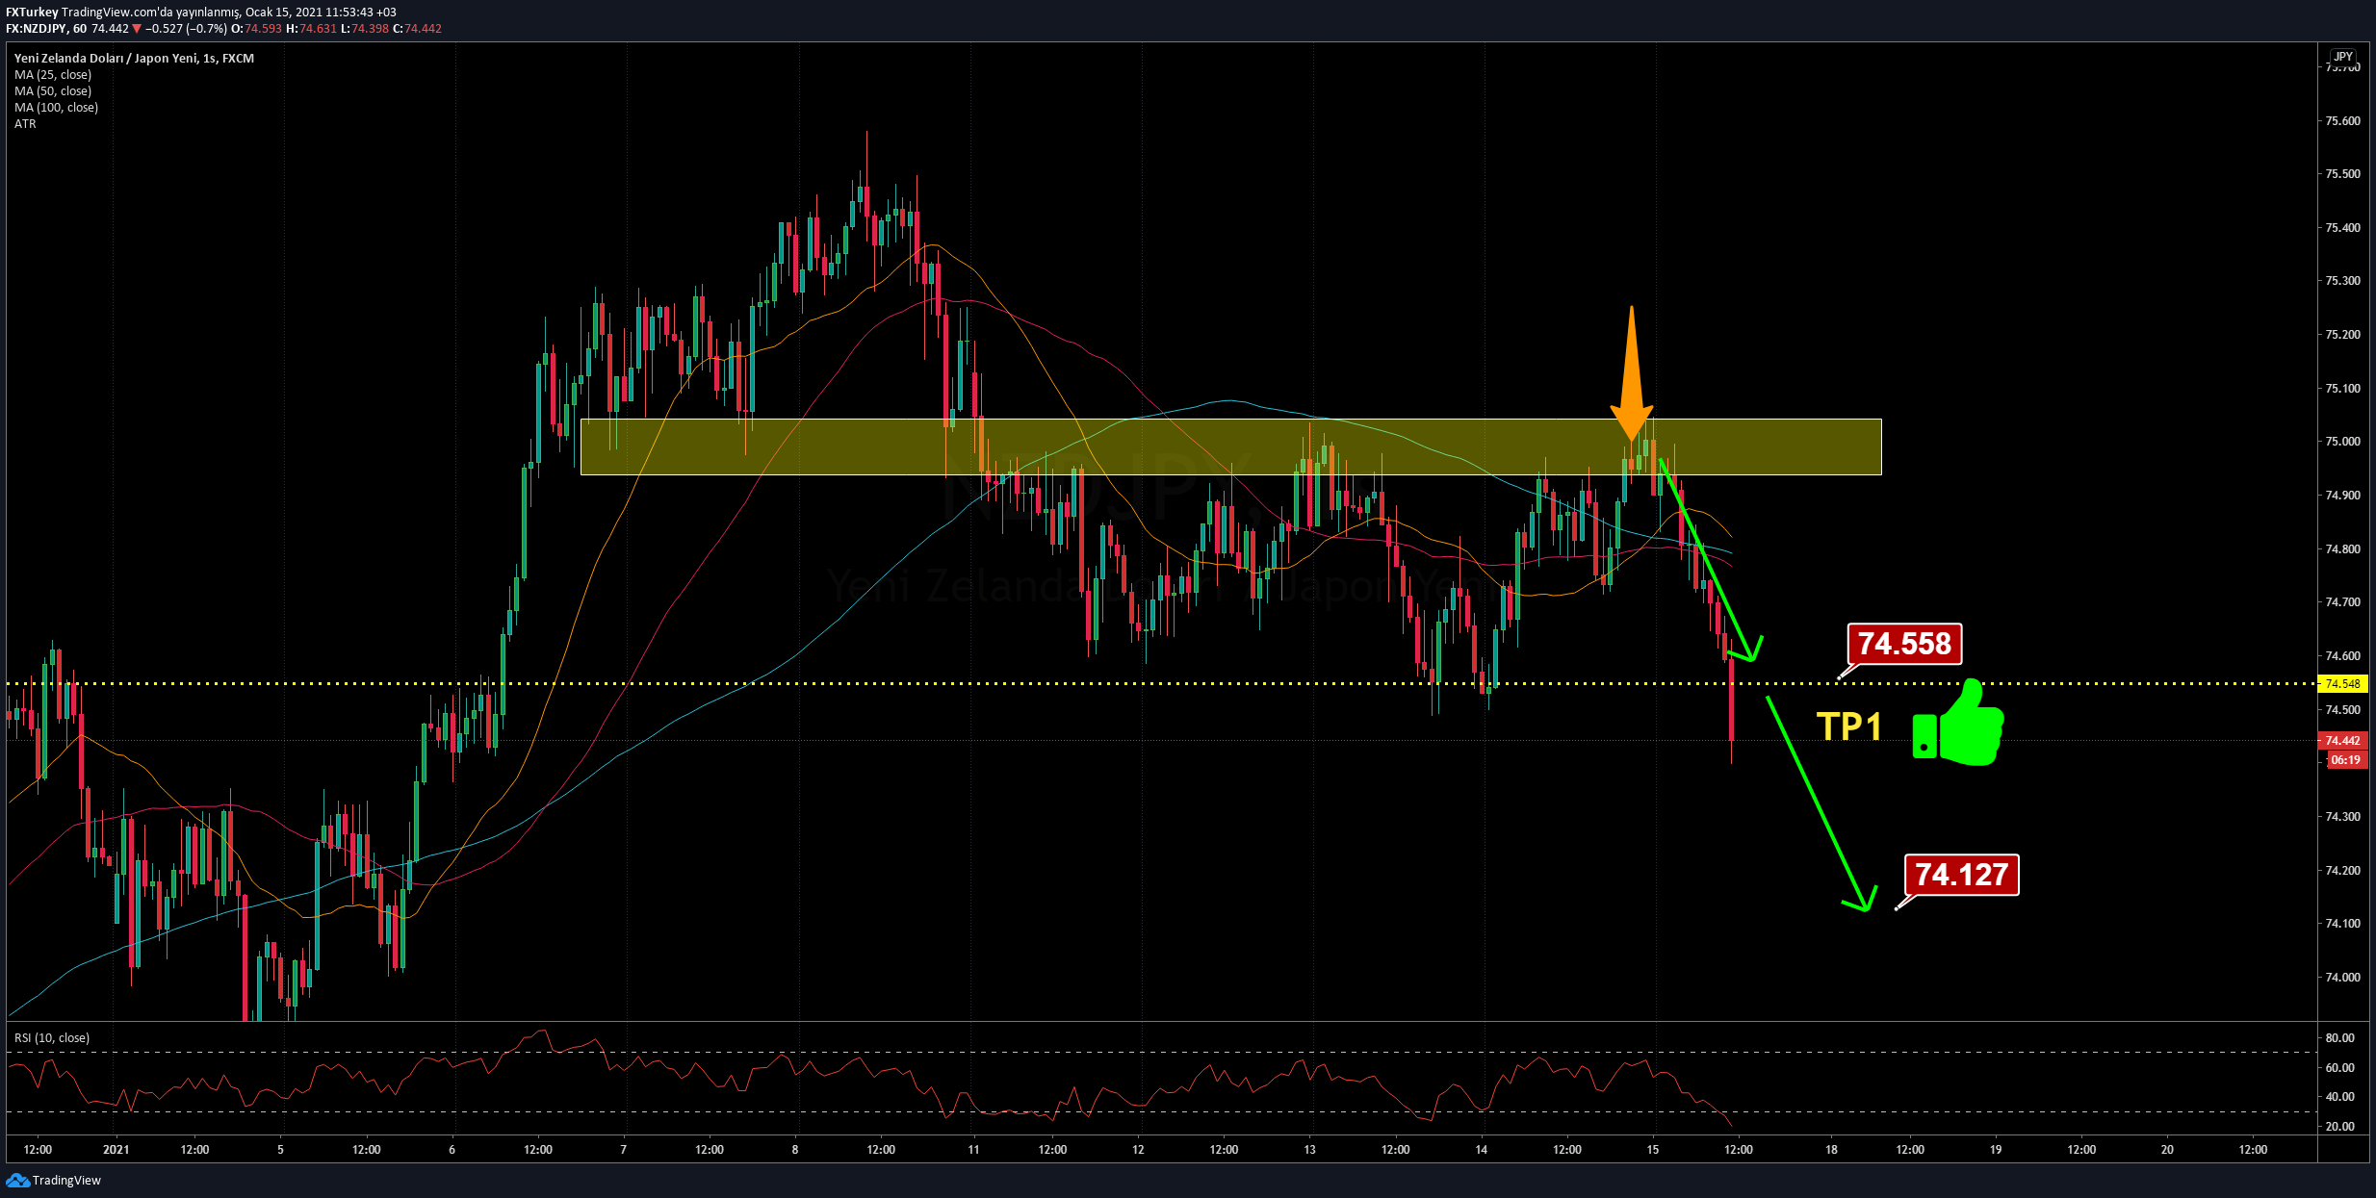Click the closing value C:74.442 in header
This screenshot has height=1198, width=2376.
click(x=417, y=29)
